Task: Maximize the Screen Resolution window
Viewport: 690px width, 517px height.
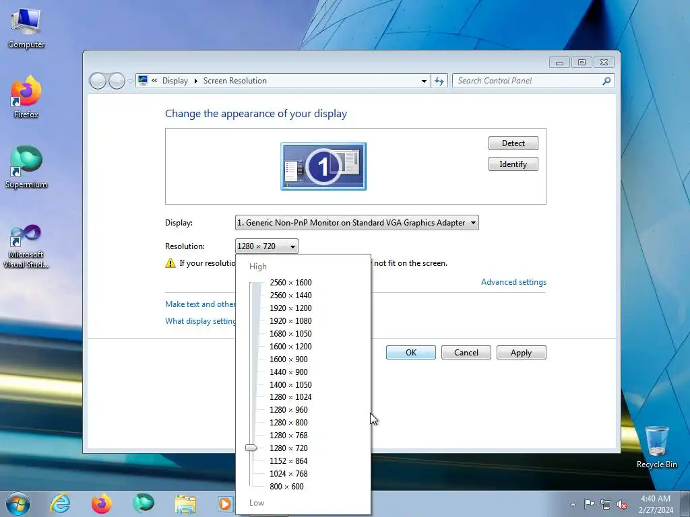Action: (582, 63)
